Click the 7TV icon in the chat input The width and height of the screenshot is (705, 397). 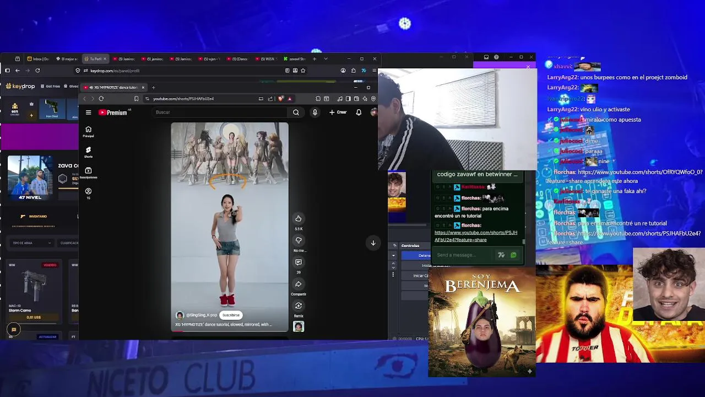(501, 255)
